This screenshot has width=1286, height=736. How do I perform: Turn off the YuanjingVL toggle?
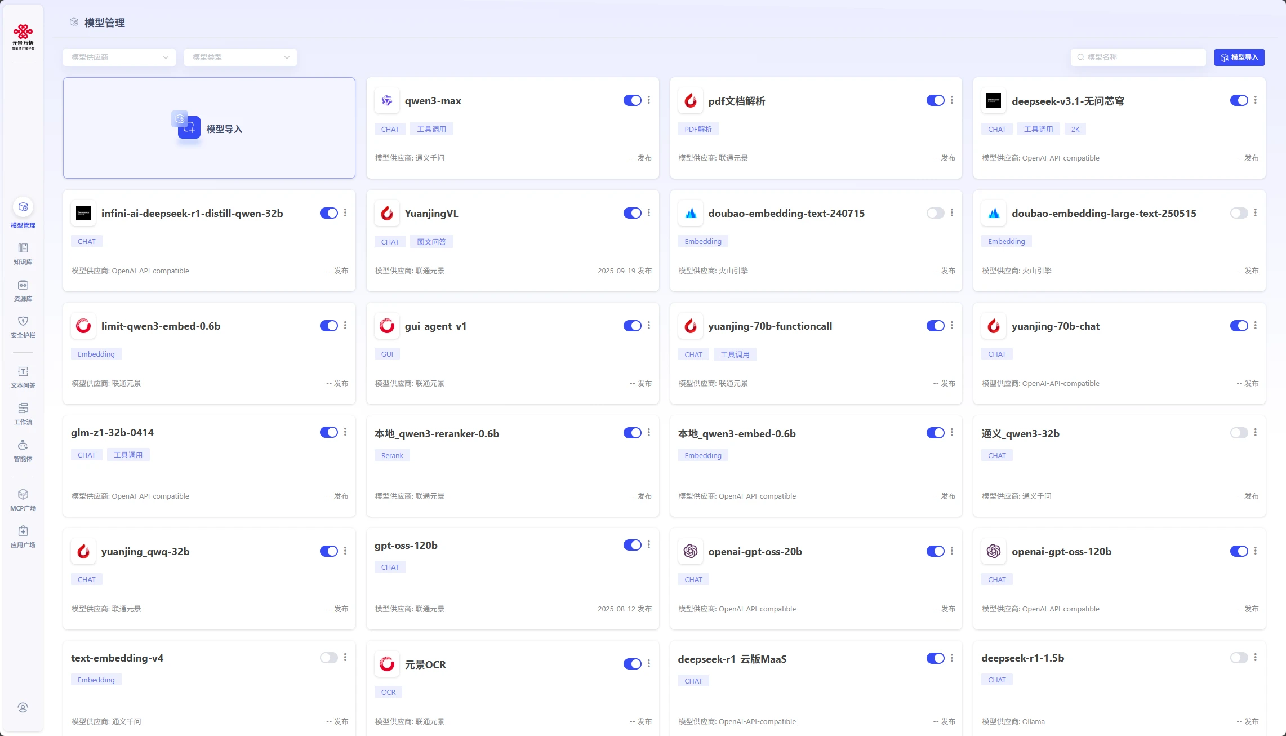pyautogui.click(x=632, y=213)
